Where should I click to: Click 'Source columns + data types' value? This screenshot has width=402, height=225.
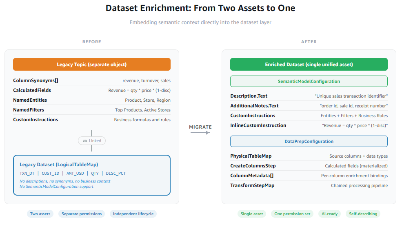click(359, 156)
